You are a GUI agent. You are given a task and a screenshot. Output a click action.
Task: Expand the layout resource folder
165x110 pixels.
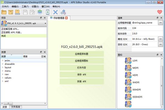coord(3,67)
